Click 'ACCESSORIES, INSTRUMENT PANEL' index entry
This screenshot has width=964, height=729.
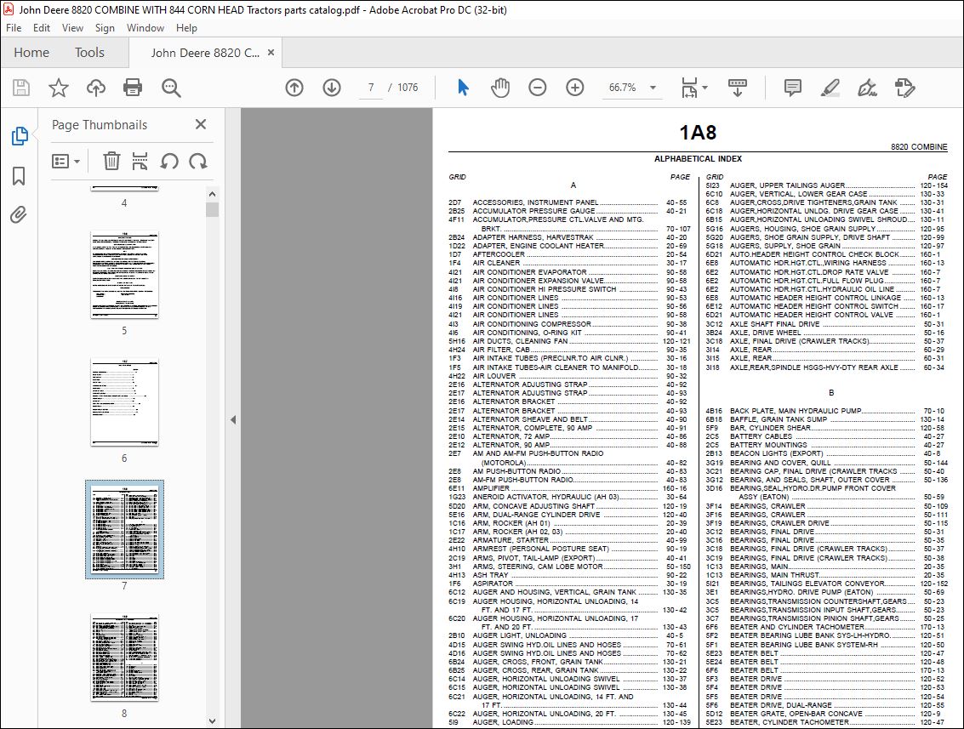coord(535,202)
